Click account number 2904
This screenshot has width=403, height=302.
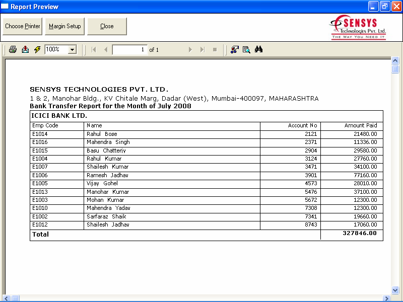[311, 150]
